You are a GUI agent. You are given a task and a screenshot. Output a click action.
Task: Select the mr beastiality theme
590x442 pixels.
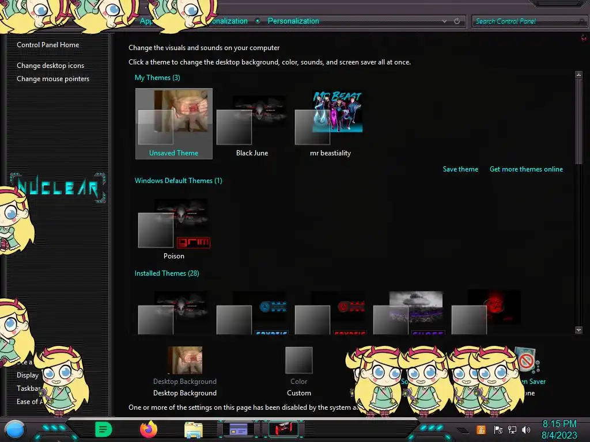[x=330, y=124]
